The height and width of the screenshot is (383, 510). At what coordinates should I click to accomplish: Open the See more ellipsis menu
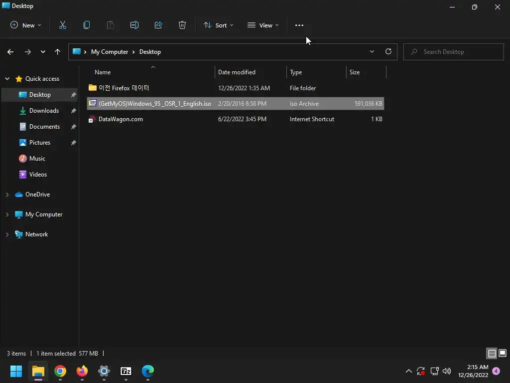(299, 25)
